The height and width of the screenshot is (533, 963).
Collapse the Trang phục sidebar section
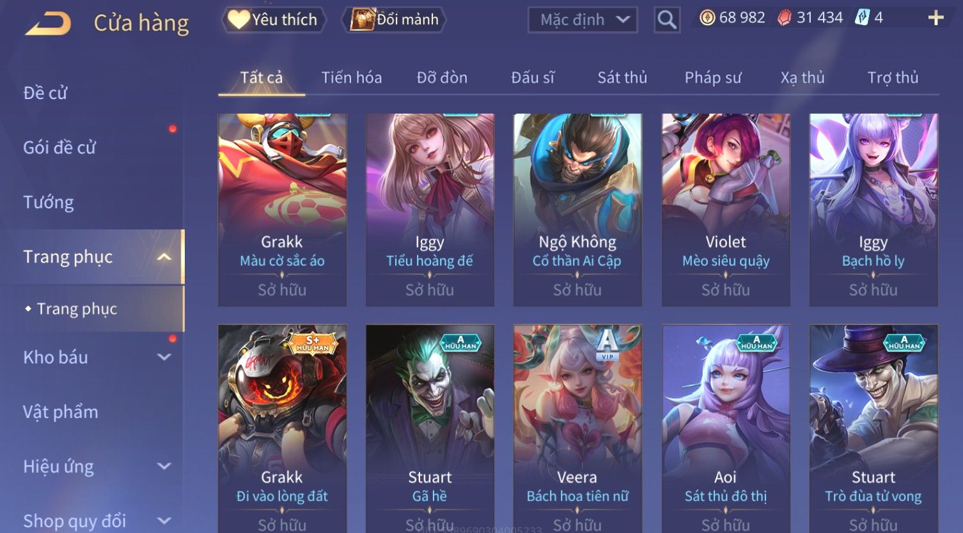pyautogui.click(x=164, y=257)
